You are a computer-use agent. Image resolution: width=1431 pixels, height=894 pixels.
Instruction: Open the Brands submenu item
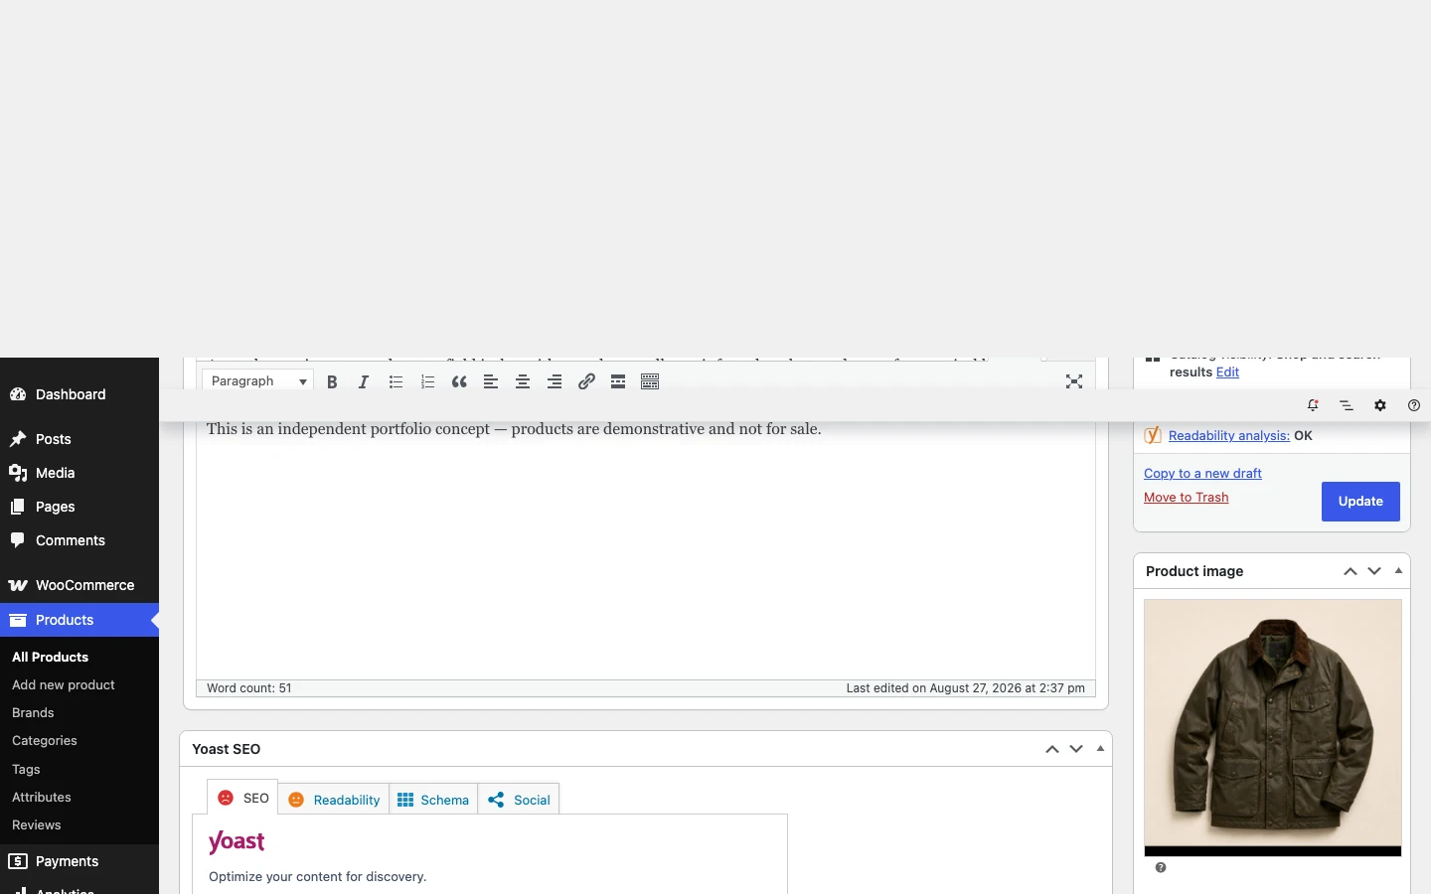click(x=33, y=712)
